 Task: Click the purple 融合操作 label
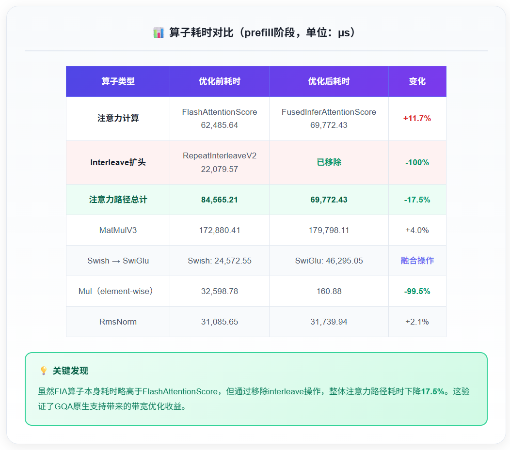(x=417, y=261)
